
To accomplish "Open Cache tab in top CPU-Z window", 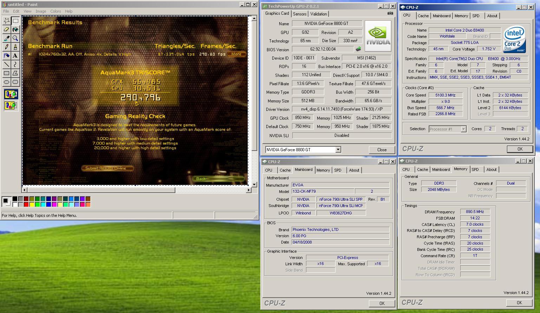I will (423, 16).
